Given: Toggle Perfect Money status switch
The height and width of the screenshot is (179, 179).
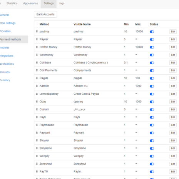Looking at the screenshot, I should tap(152, 47).
